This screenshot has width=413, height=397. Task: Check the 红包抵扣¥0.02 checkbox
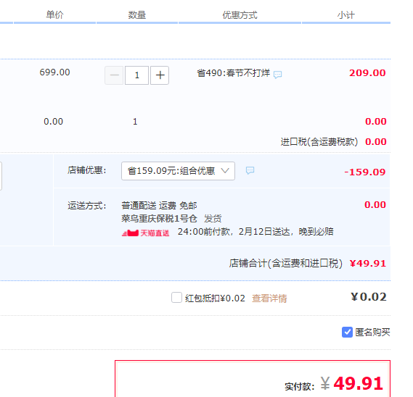coord(176,297)
